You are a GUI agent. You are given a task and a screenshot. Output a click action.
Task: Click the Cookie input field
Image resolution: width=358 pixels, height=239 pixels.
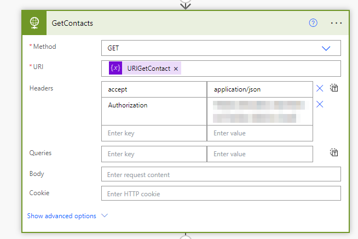(221, 194)
